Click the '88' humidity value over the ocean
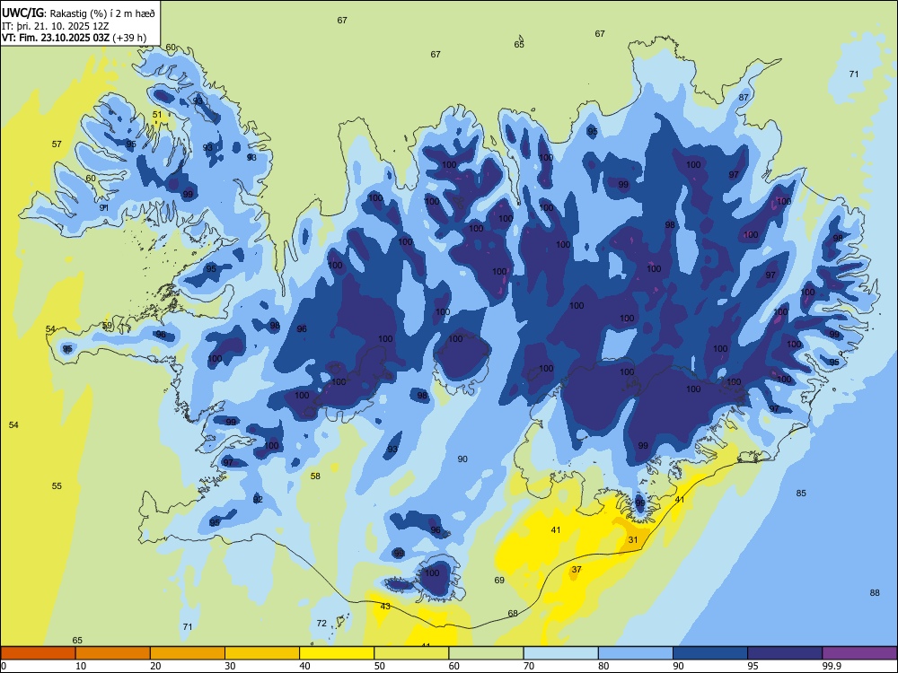 875,593
